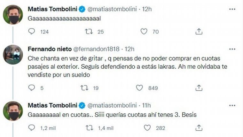The image size is (243, 137).
Task: Like the first Matias Tombolini tweet
Action: tap(144, 31)
